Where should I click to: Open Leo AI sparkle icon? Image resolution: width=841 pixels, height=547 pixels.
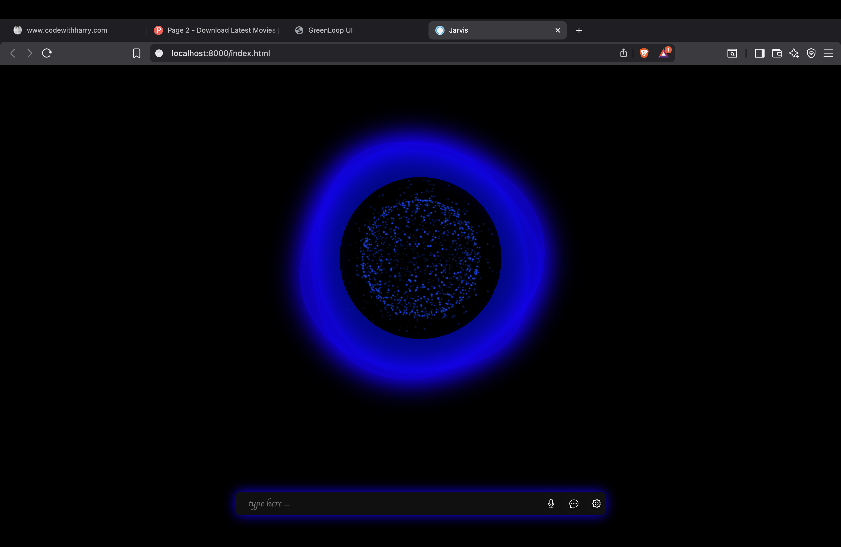pyautogui.click(x=794, y=53)
